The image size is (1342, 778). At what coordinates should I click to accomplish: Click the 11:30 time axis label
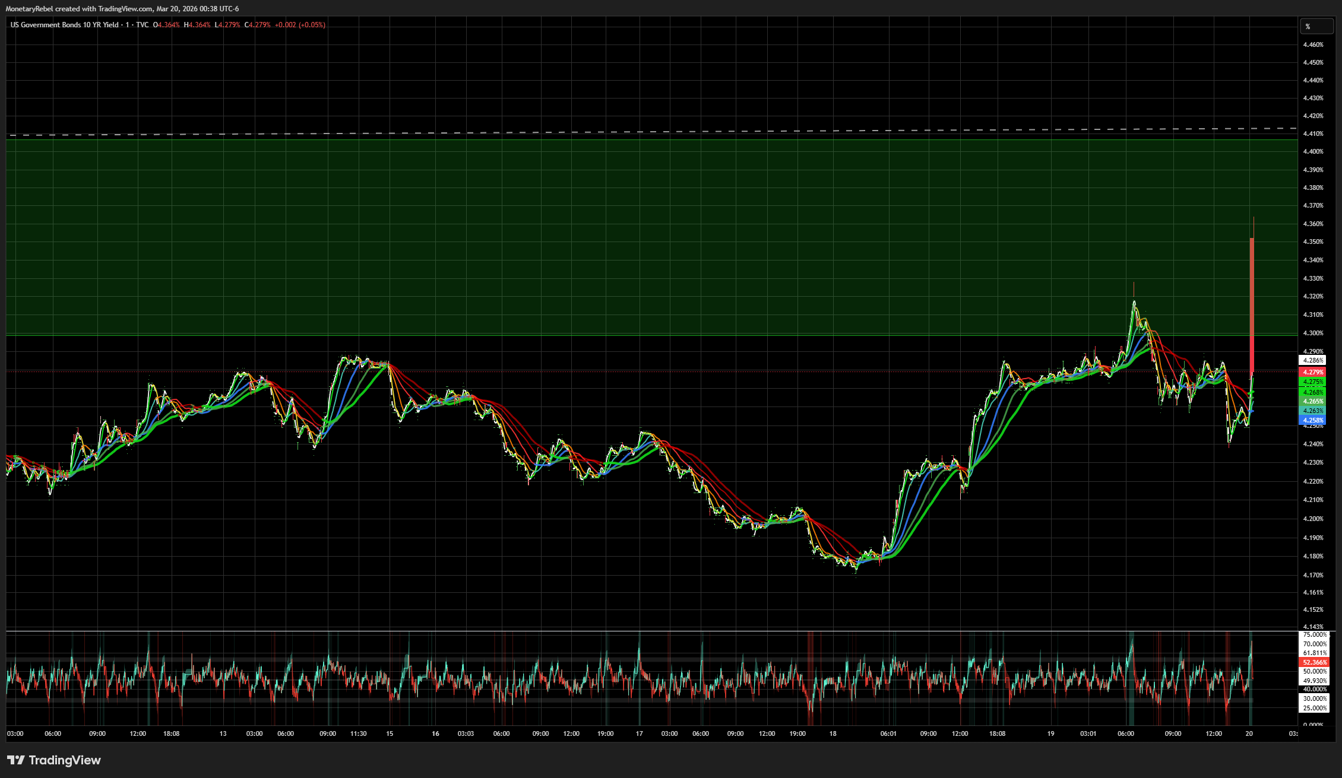coord(359,733)
